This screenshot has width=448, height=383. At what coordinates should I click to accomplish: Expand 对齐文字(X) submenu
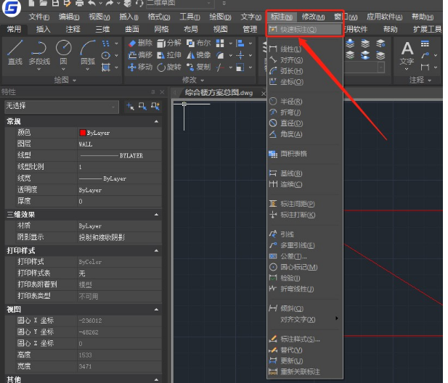click(304, 319)
